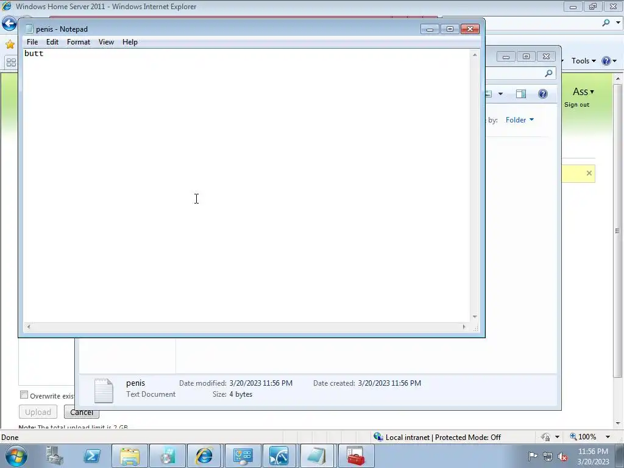Viewport: 624px width, 468px height.
Task: Click the Action Center flag tray icon
Action: 533,456
